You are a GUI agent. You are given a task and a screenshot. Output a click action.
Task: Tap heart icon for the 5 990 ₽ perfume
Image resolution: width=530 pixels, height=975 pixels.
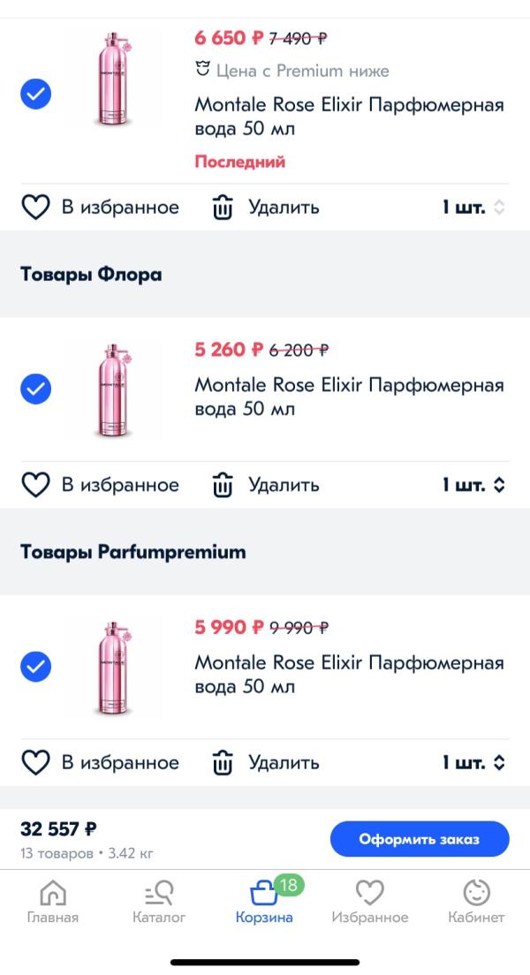click(35, 762)
